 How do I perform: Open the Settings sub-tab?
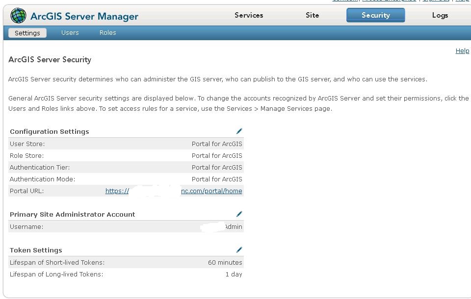pyautogui.click(x=27, y=33)
